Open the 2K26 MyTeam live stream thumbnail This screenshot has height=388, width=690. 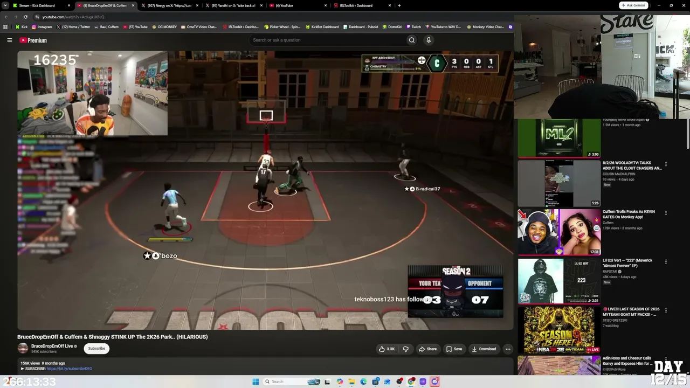point(559,330)
